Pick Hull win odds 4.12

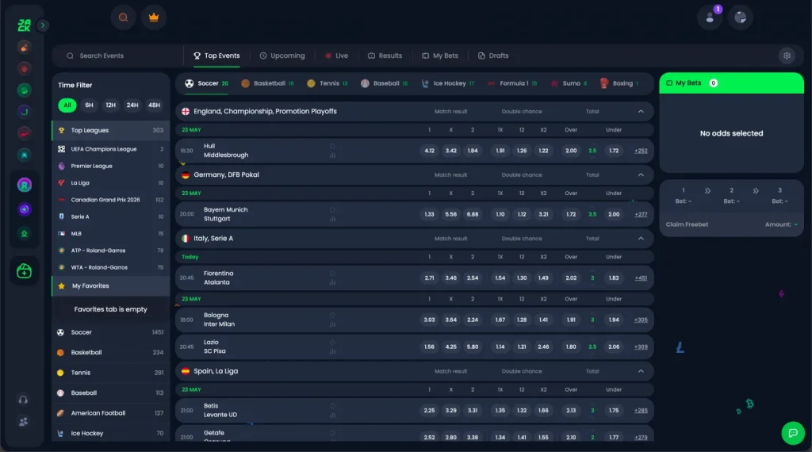429,151
